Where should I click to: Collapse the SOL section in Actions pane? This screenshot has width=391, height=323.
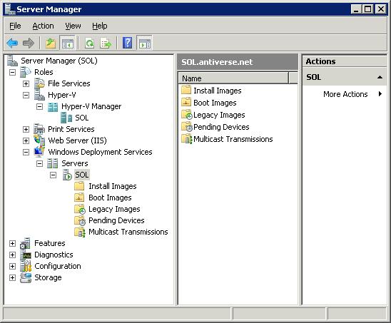point(380,77)
